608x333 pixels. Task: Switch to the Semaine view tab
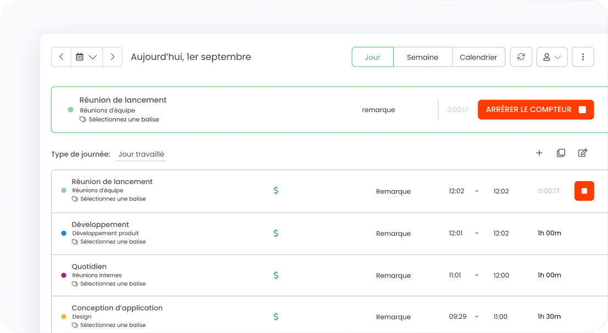(423, 57)
